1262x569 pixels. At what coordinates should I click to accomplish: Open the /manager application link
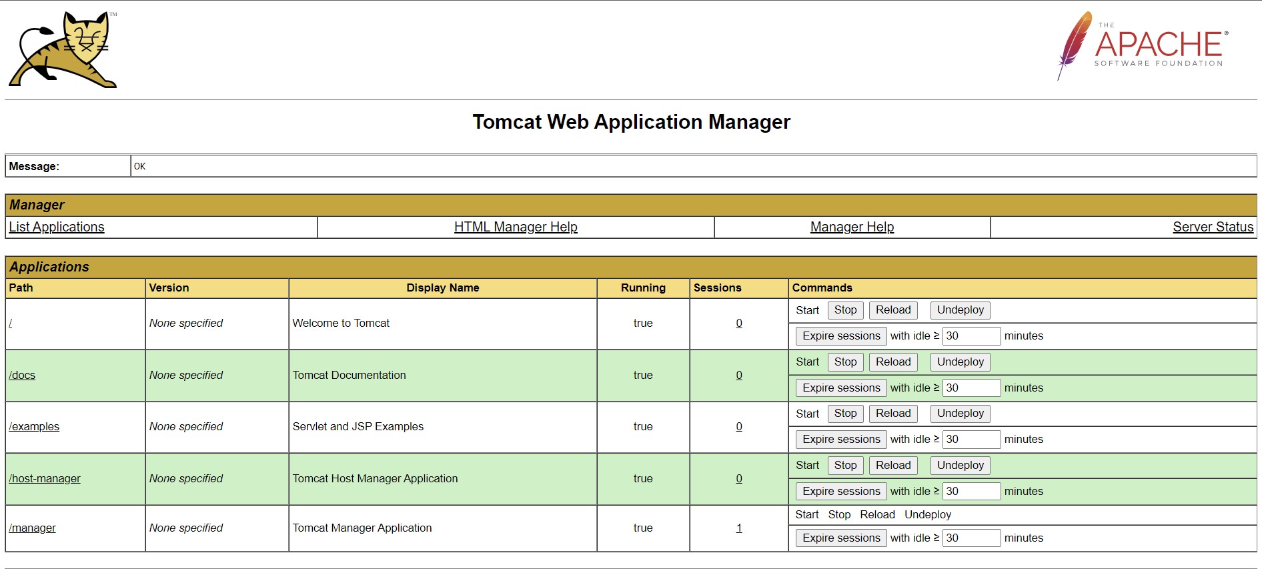(x=32, y=528)
